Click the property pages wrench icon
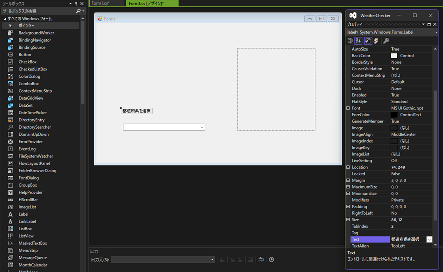Screen dimensions: 443x272 pos(386,41)
